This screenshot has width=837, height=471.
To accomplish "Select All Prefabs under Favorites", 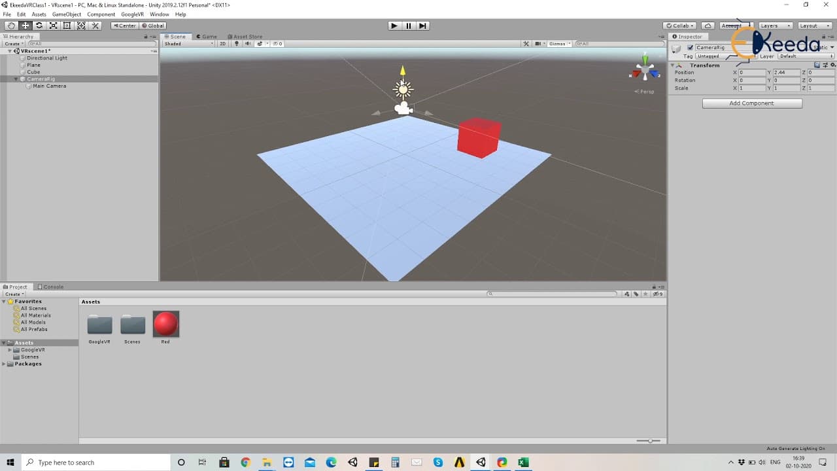I will (33, 330).
